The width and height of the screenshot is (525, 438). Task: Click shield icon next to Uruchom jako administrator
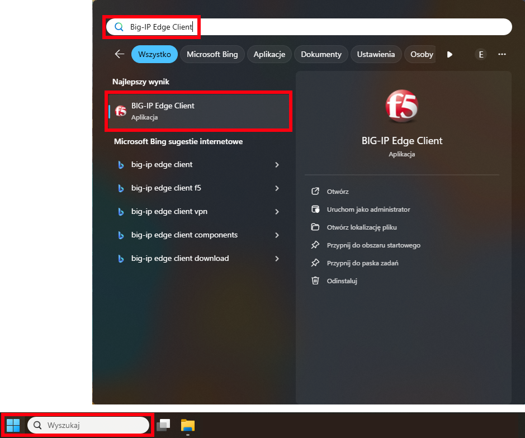click(315, 209)
